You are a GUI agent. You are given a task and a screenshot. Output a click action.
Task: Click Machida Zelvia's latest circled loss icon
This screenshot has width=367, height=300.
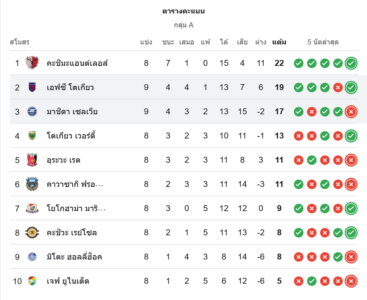351,112
